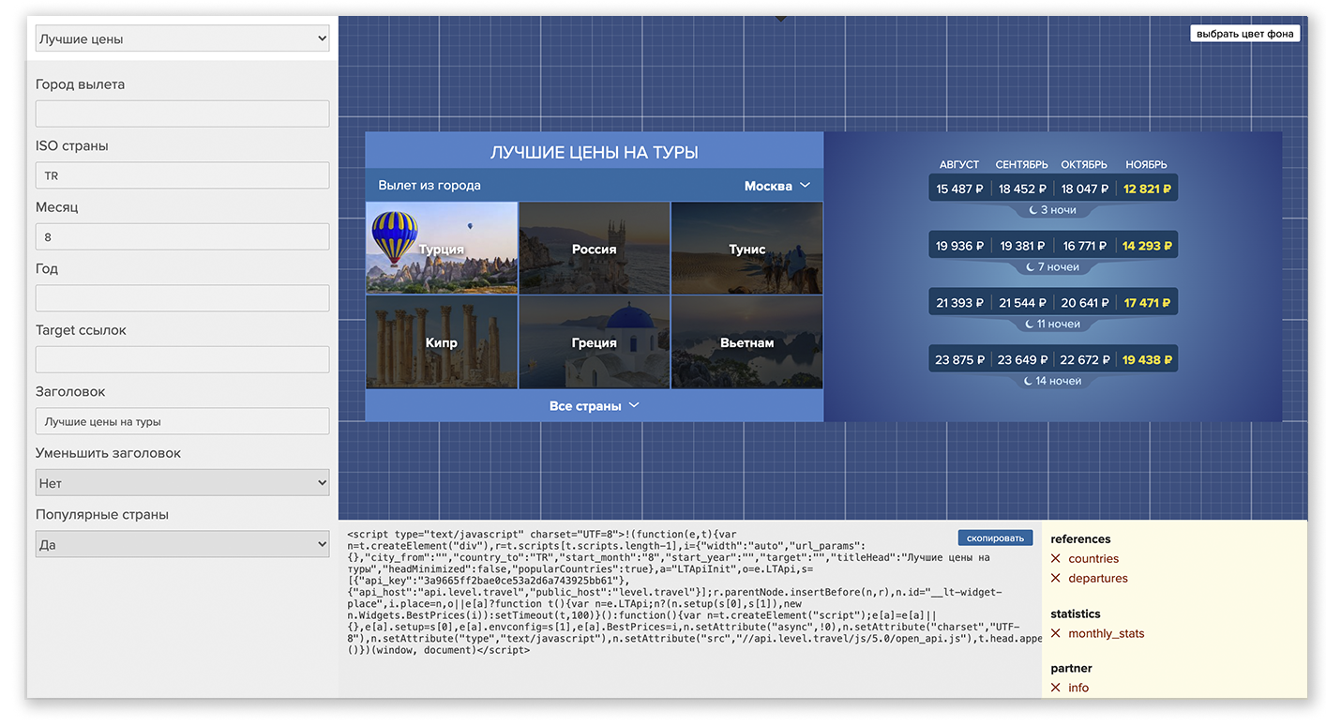Screen dimensions: 1326x727
Task: Click the 21 393 ₽ price
Action: tap(959, 303)
